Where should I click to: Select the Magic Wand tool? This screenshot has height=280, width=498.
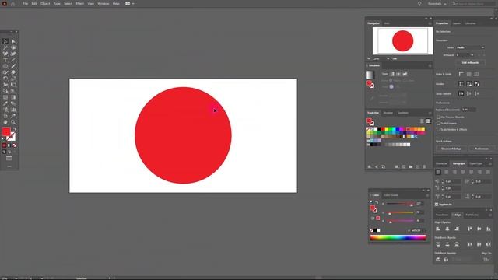click(5, 47)
